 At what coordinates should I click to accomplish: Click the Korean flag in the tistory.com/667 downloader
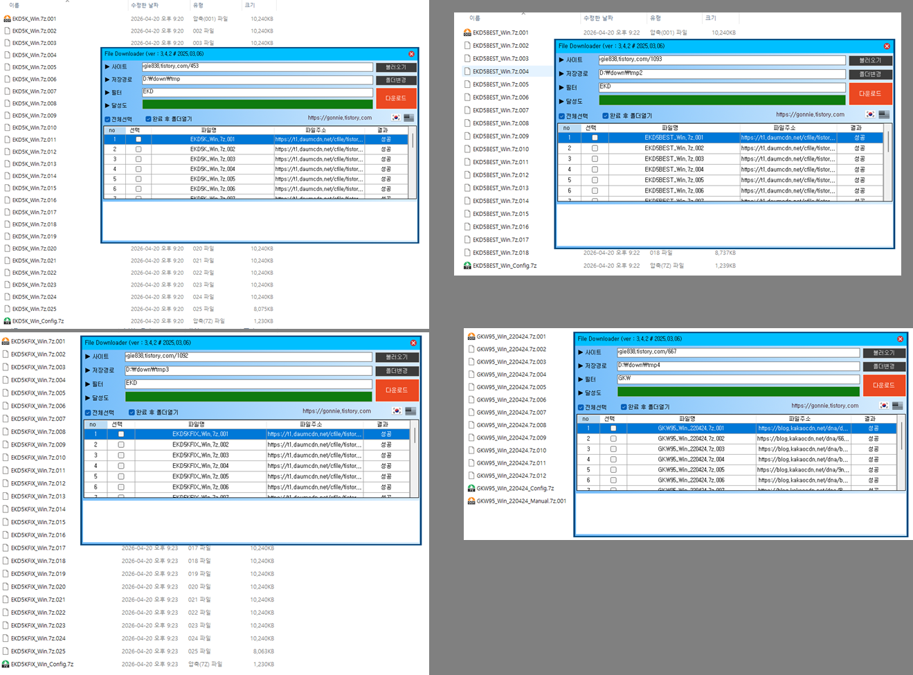pos(884,405)
